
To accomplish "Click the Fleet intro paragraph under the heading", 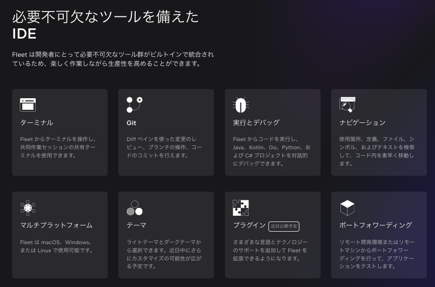I will [x=113, y=59].
